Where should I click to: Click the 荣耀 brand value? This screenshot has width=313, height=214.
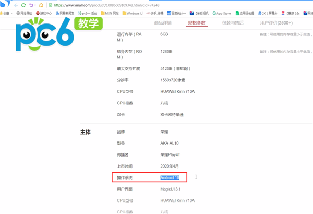coord(164,132)
